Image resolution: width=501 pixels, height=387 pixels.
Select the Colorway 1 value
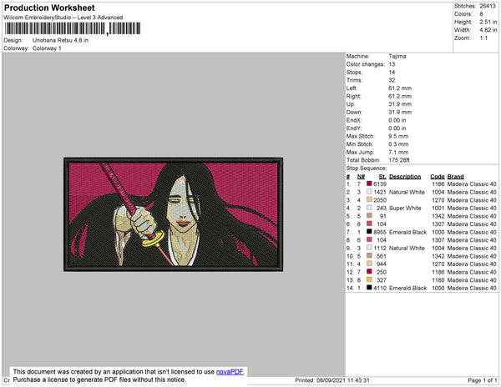(x=47, y=48)
